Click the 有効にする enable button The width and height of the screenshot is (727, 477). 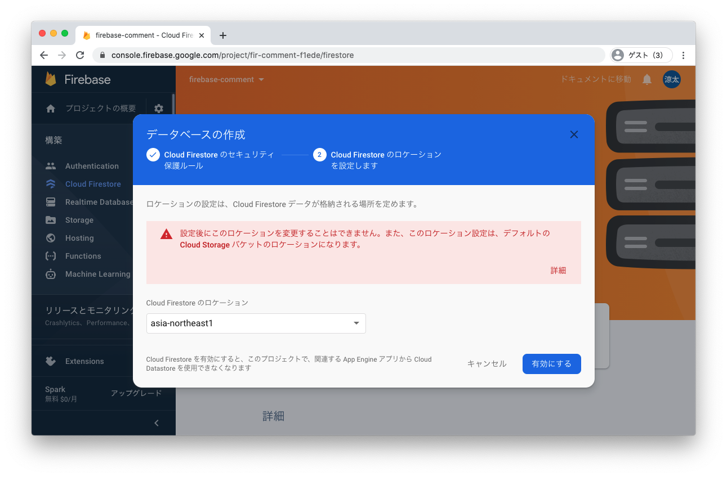552,364
